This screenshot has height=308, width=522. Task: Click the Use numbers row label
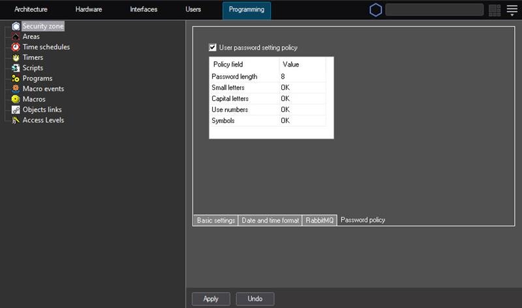(230, 109)
